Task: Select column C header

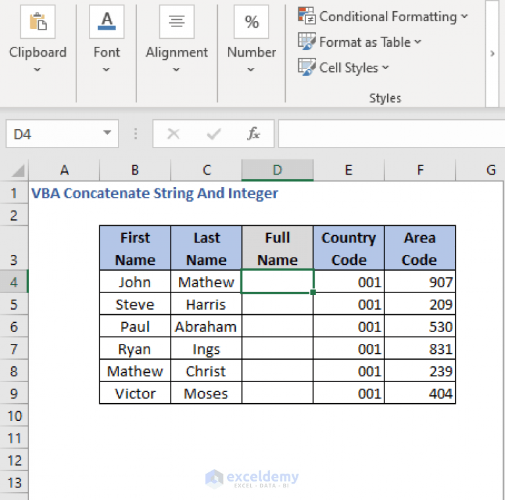Action: pyautogui.click(x=207, y=170)
